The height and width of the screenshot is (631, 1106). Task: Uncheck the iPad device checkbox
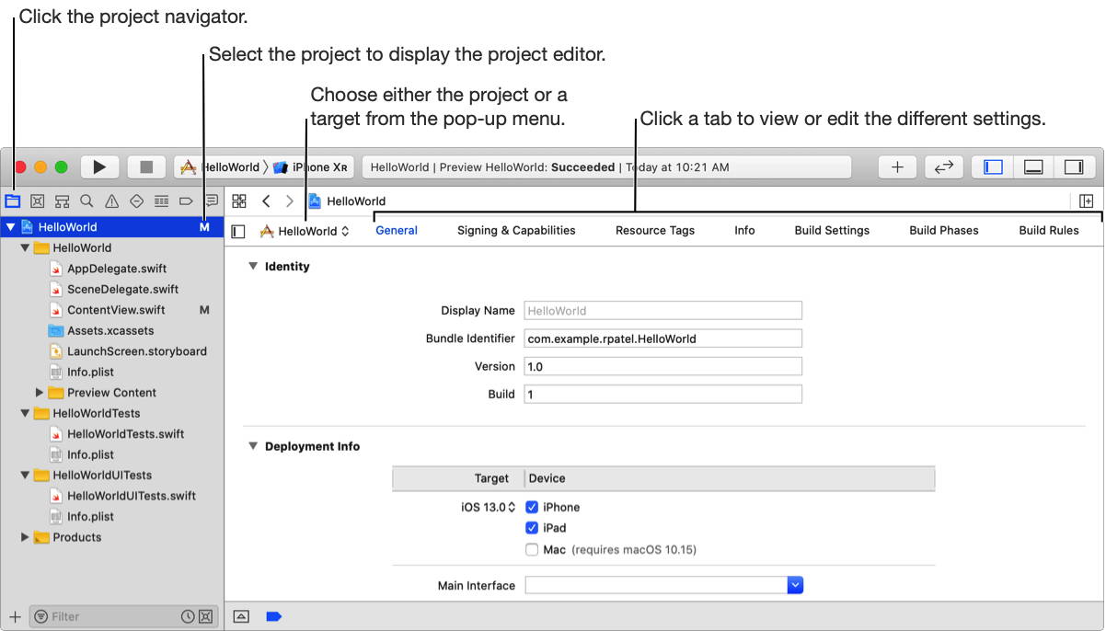click(x=532, y=528)
